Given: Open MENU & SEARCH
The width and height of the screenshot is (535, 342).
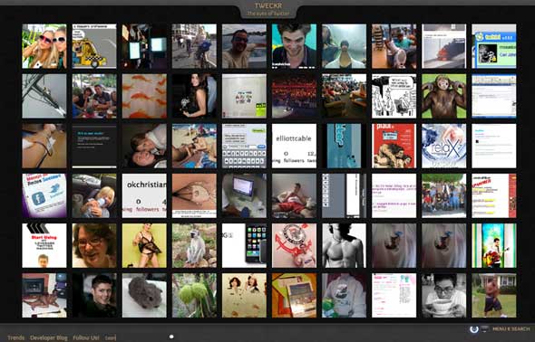Looking at the screenshot, I should point(511,328).
